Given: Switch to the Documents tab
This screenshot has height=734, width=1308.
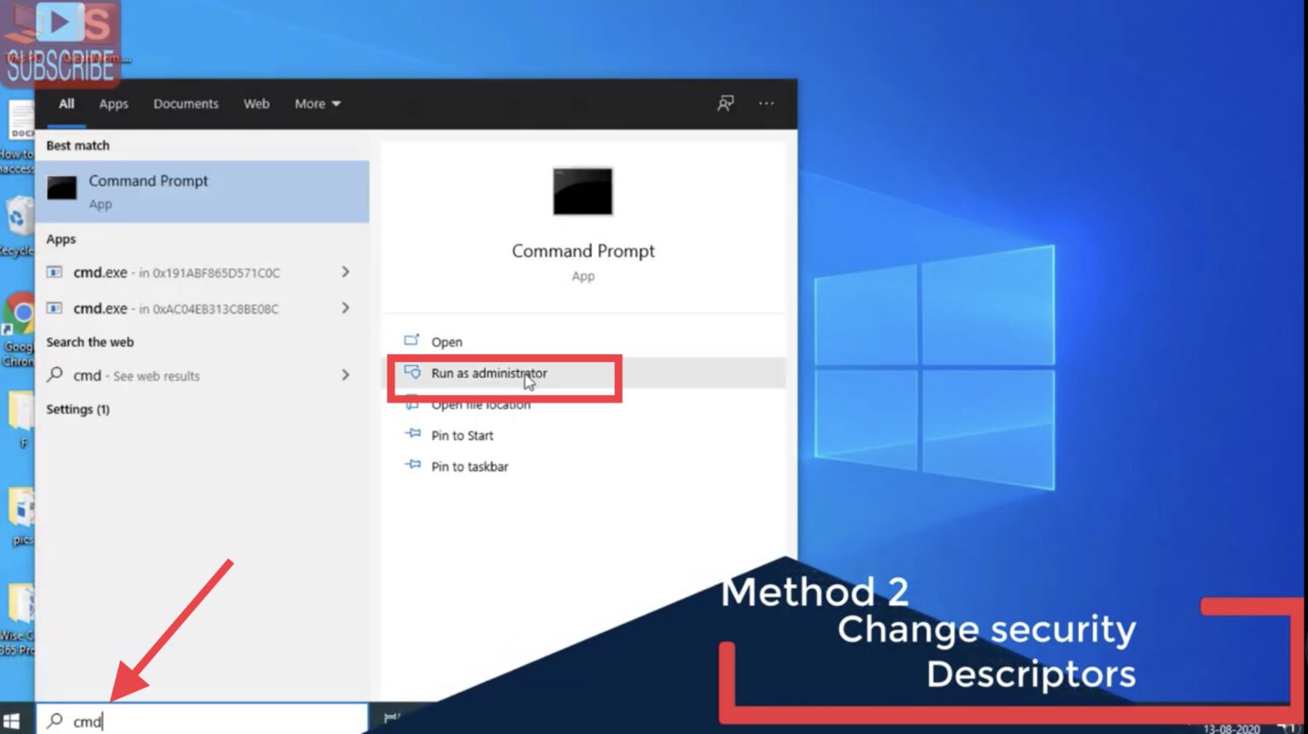Looking at the screenshot, I should [186, 103].
